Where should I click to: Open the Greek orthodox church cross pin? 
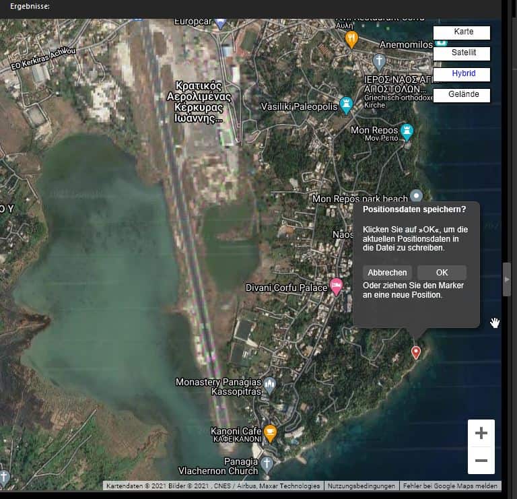pyautogui.click(x=379, y=62)
